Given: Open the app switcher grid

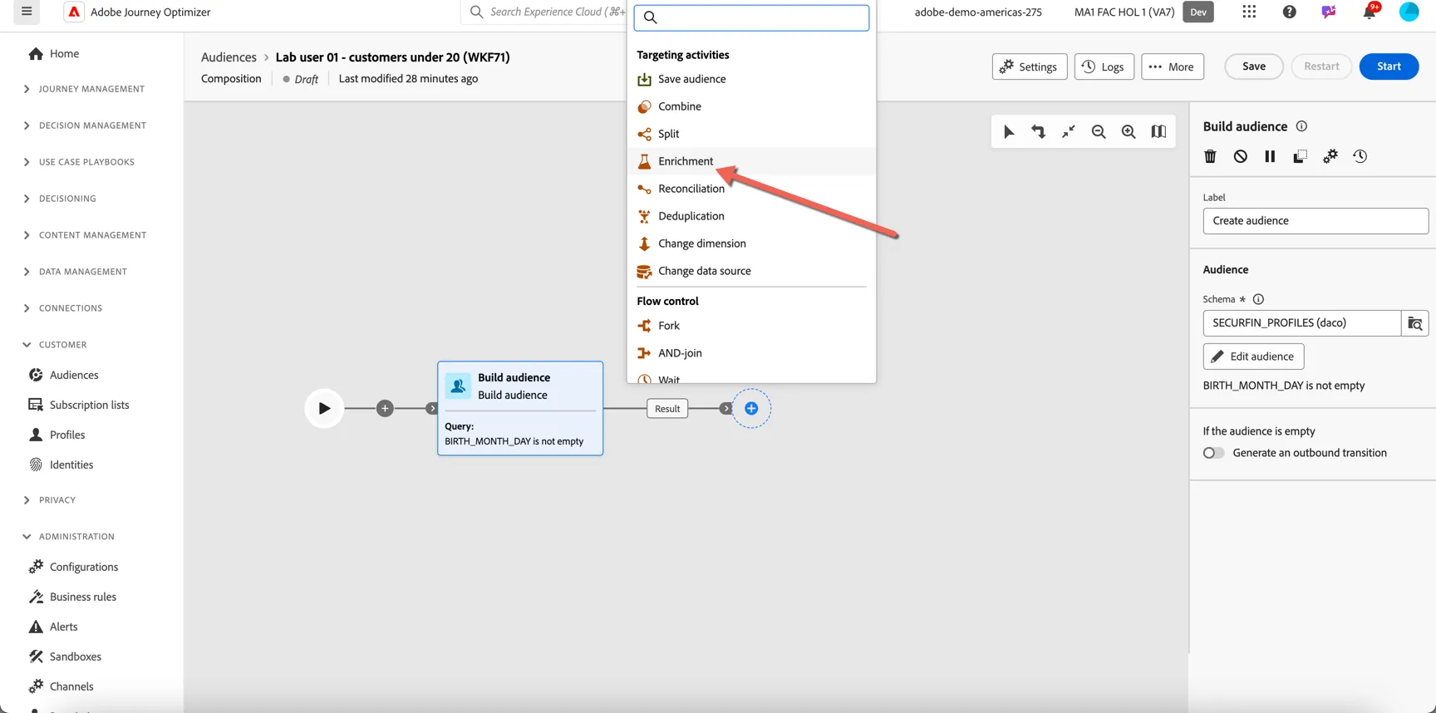Looking at the screenshot, I should (1249, 12).
